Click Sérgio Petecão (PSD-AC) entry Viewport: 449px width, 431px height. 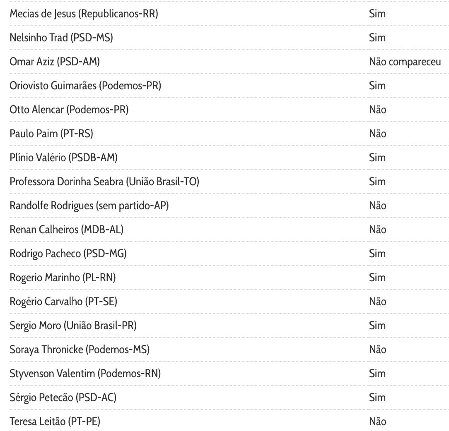pos(63,398)
